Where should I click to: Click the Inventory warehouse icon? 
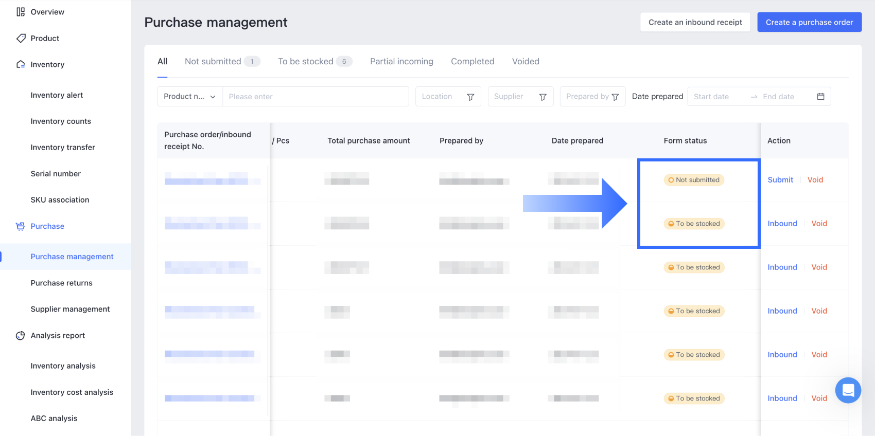click(x=21, y=64)
